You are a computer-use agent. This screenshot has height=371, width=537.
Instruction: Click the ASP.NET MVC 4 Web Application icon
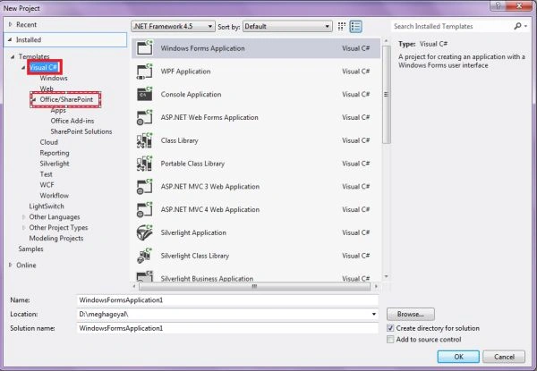[144, 209]
